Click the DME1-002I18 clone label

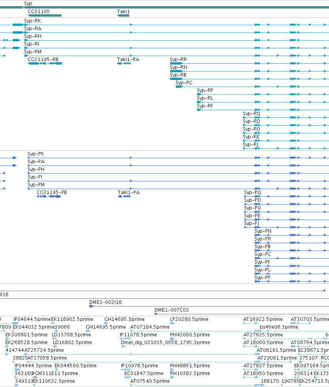(x=106, y=302)
